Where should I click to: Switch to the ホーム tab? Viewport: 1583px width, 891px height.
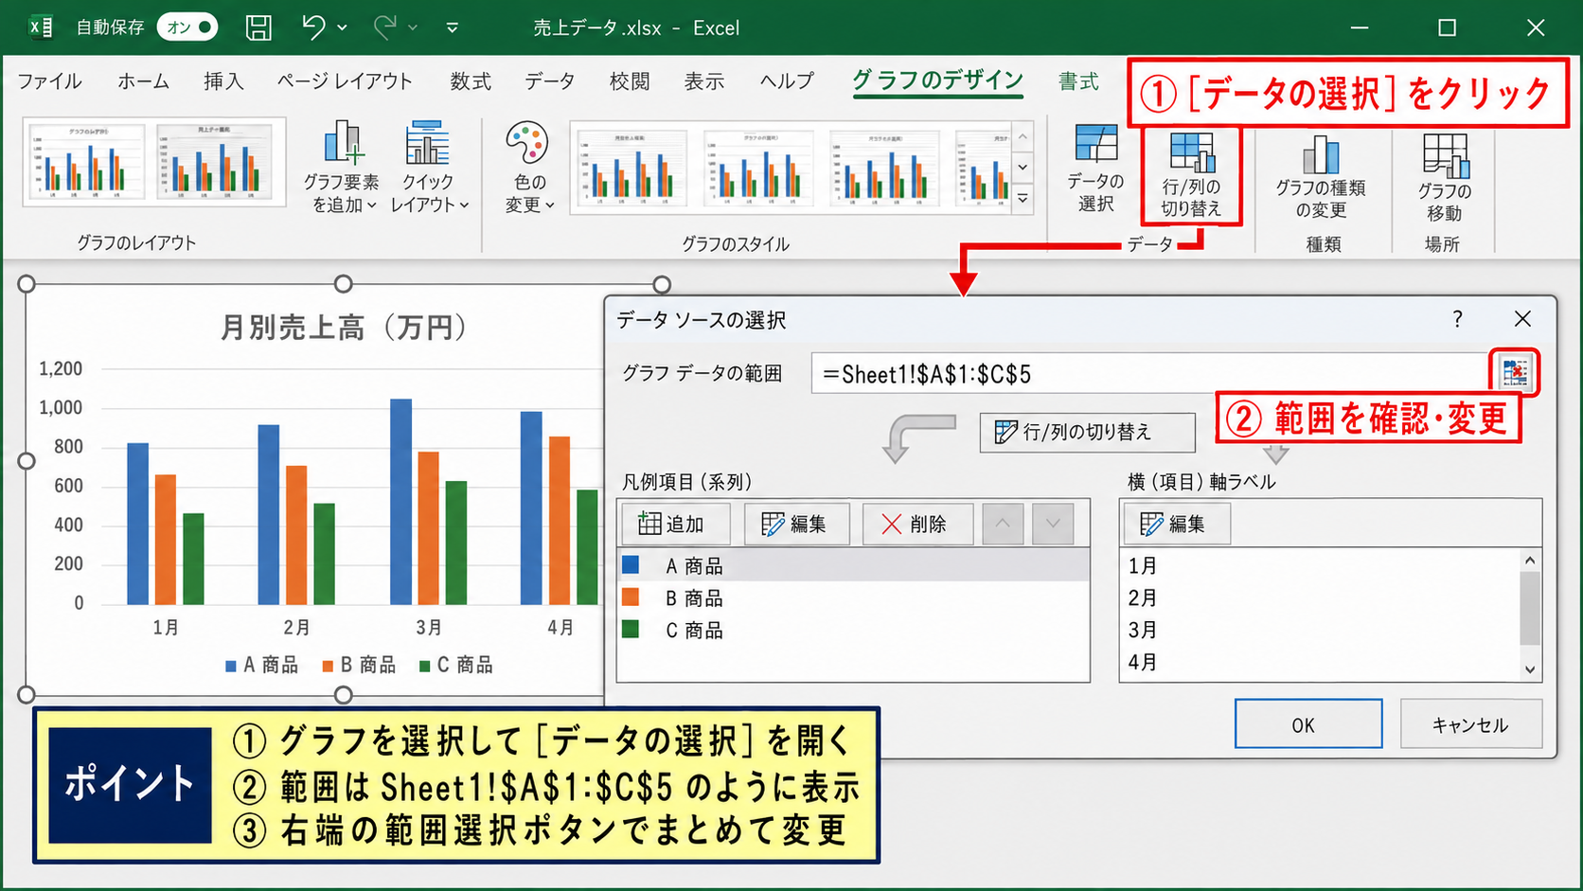(x=143, y=81)
